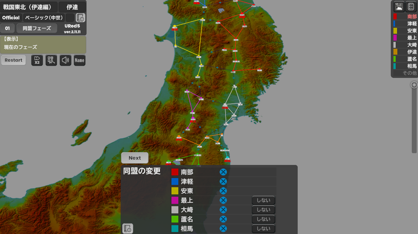Open the help book icon in alliance panel
Screen dimensions: 418x234
pos(128,228)
